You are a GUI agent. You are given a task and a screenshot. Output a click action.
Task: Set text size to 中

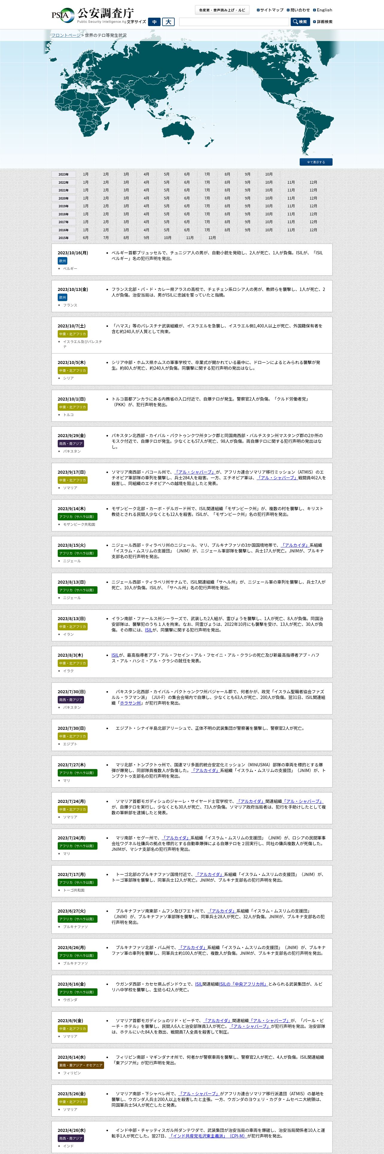(154, 22)
